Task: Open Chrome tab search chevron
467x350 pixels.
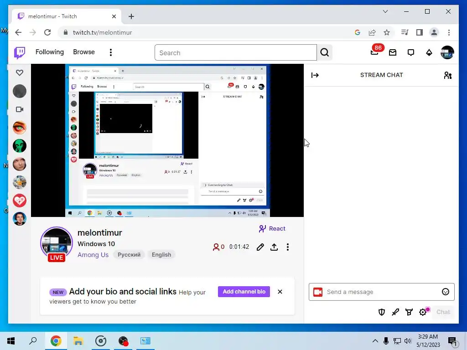Action: [x=385, y=11]
